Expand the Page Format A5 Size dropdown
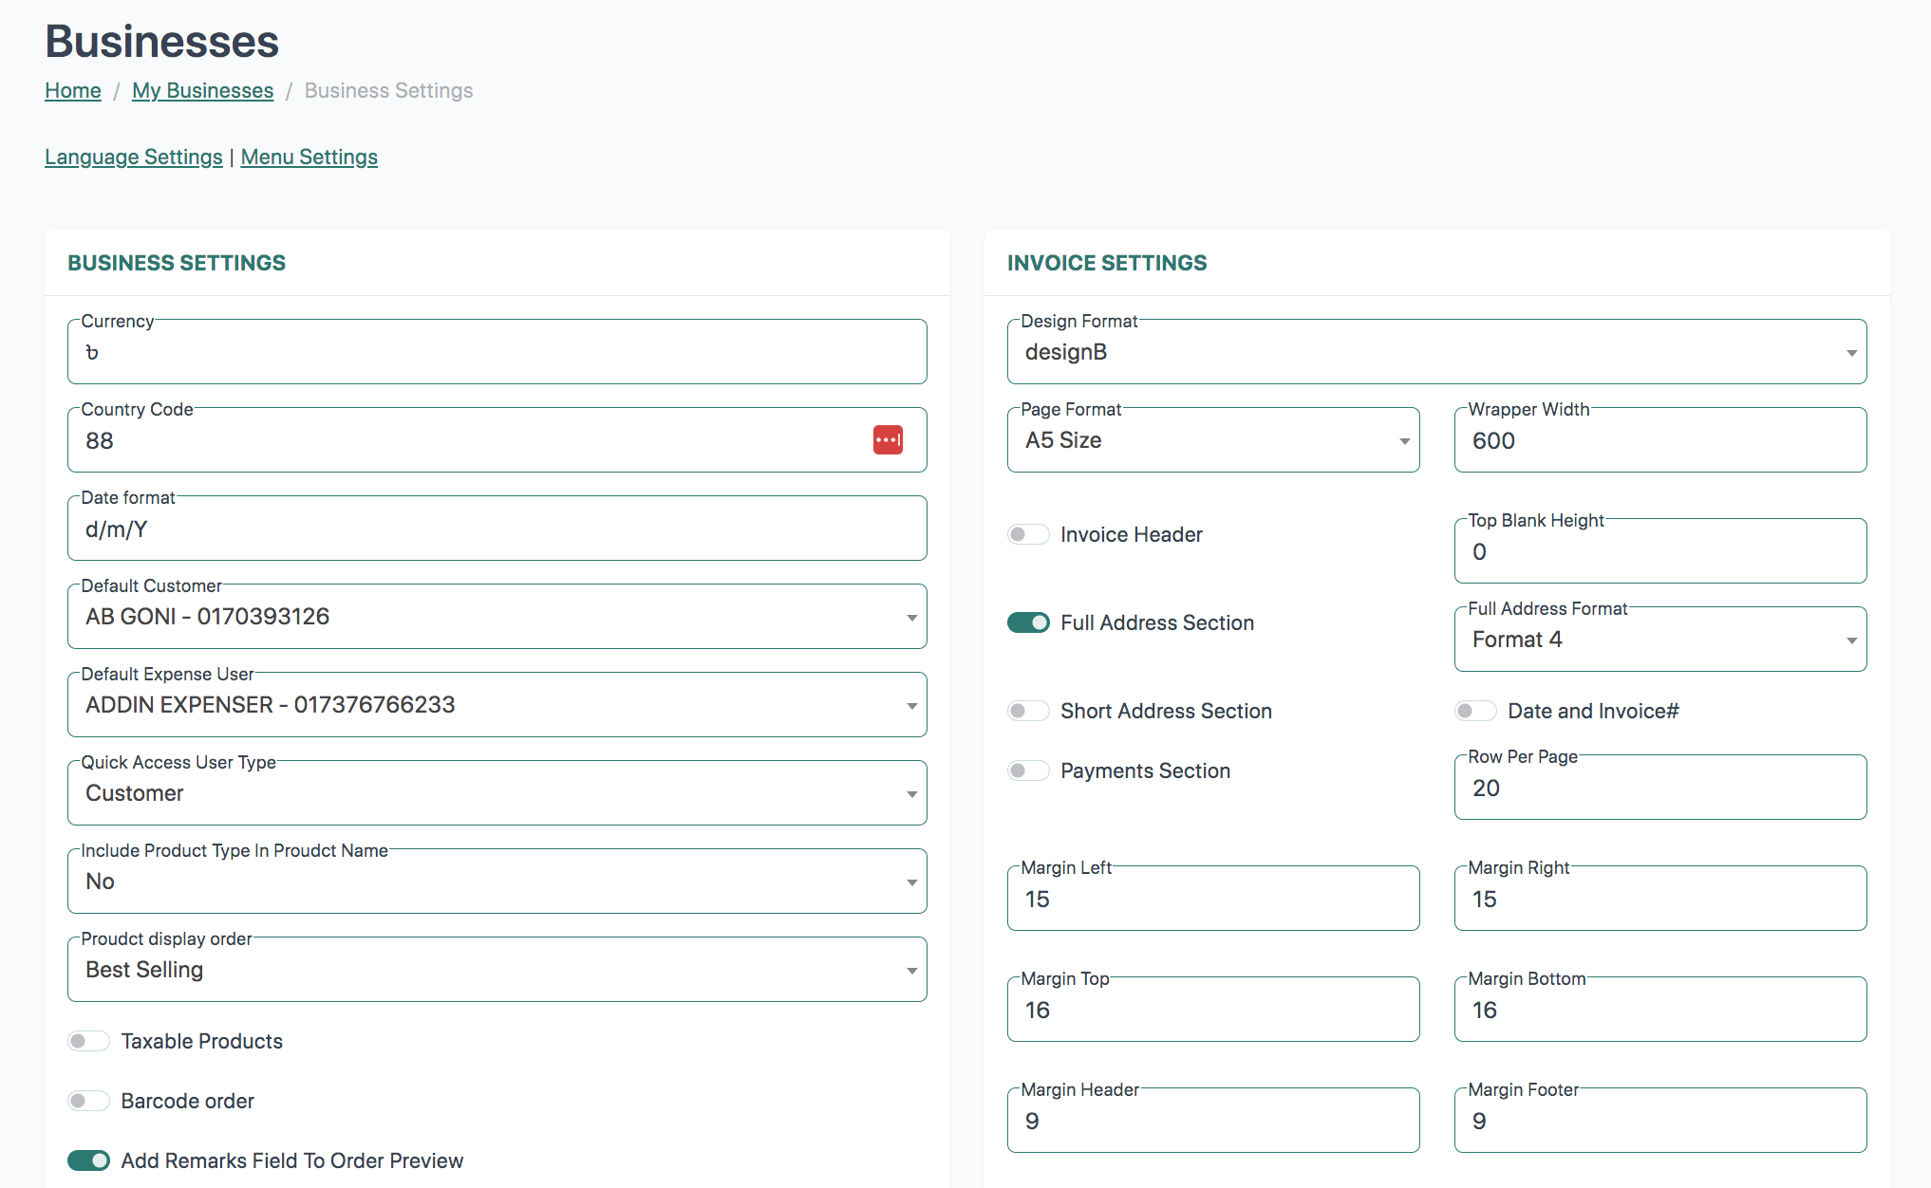This screenshot has height=1188, width=1931. point(1212,440)
